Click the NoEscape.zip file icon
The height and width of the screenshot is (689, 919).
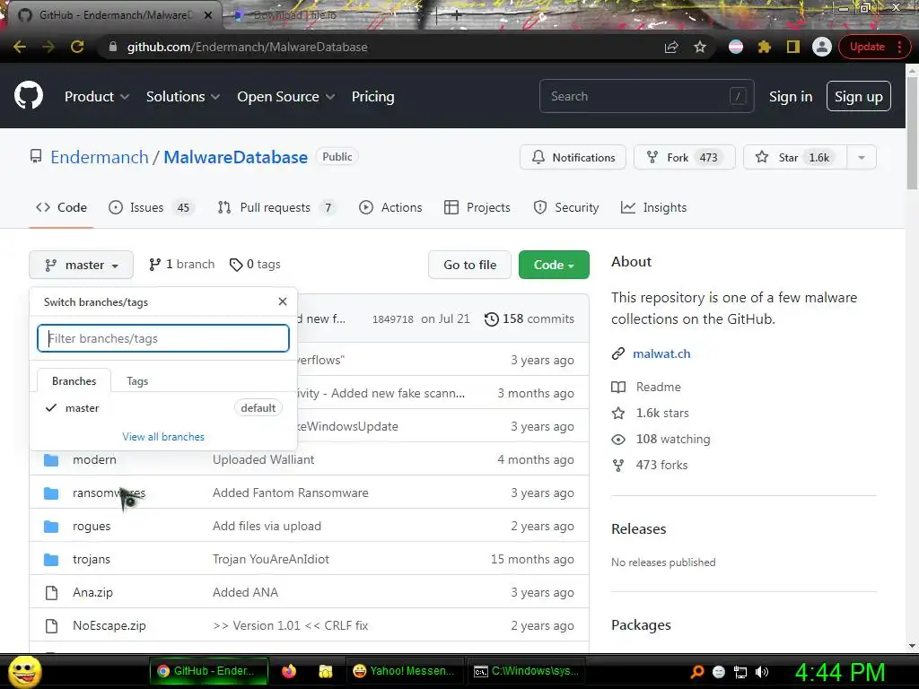coord(51,625)
